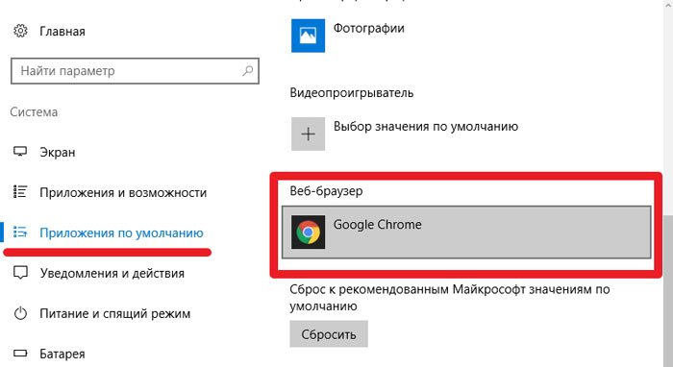This screenshot has height=367, width=673.
Task: Click the list icon for Приложения и возможности
Action: click(x=20, y=191)
